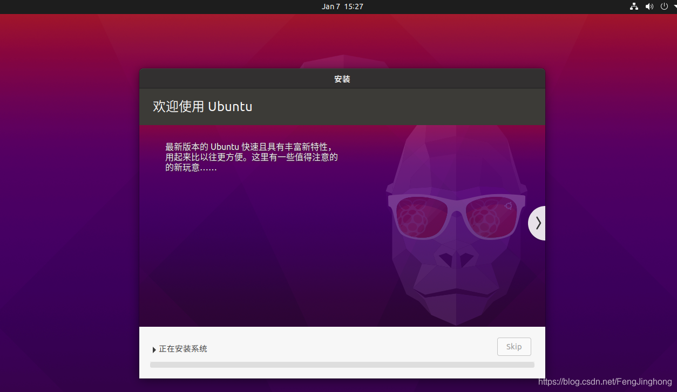Image resolution: width=677 pixels, height=392 pixels.
Task: Click the power icon in the system tray
Action: point(664,6)
